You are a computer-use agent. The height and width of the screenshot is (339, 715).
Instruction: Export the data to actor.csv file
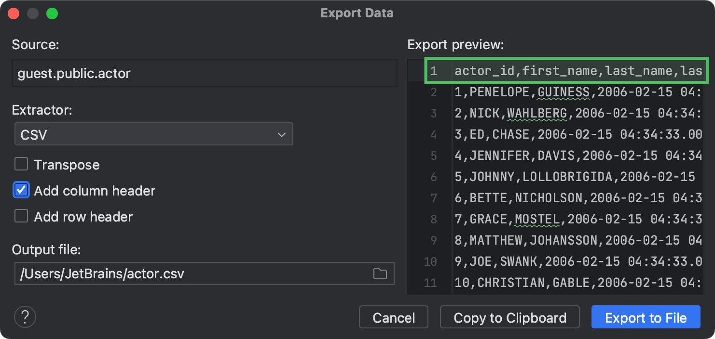646,317
